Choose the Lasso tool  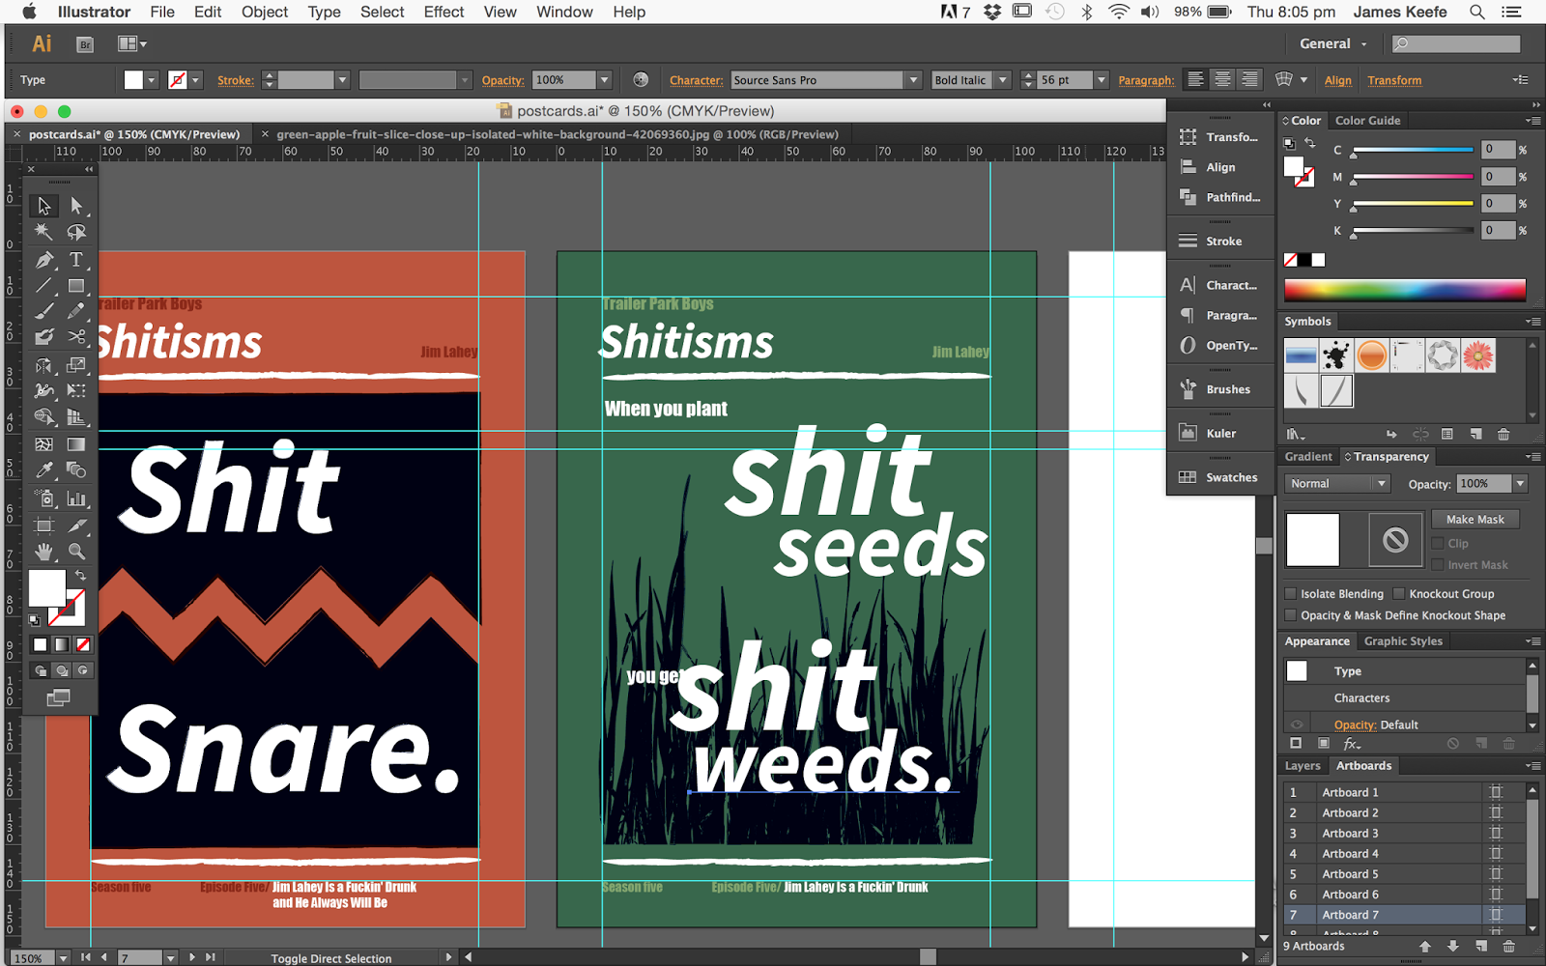[76, 232]
